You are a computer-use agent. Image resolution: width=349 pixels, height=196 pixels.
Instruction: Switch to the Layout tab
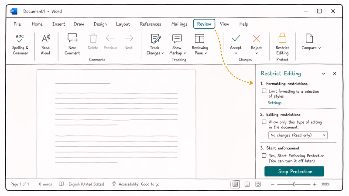point(123,24)
